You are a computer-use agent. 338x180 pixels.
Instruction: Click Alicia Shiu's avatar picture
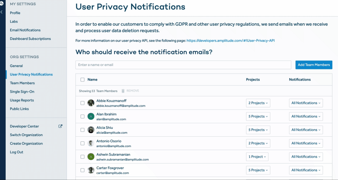point(91,130)
